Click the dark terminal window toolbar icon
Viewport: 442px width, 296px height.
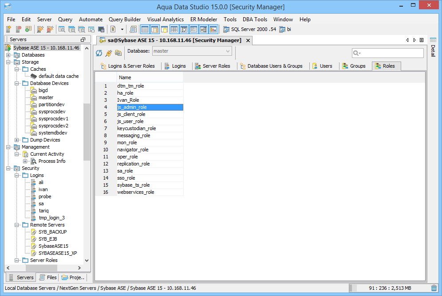coord(101,29)
